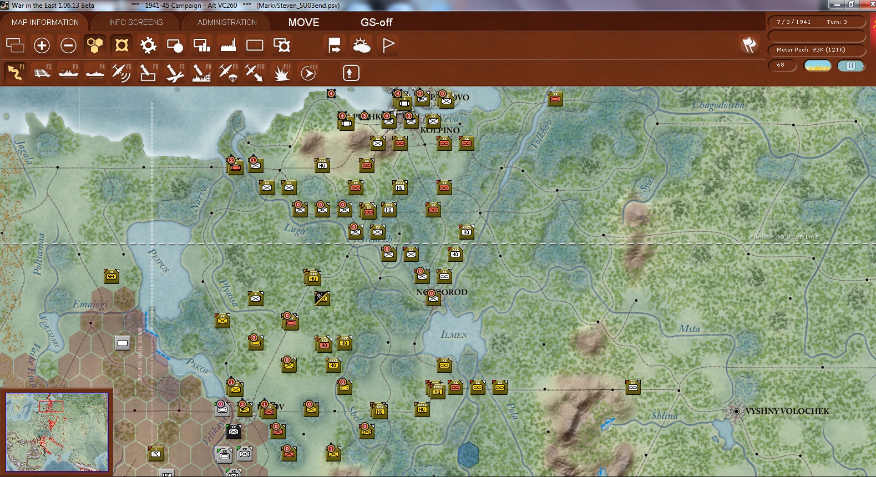Select the F8 bomb city mode
This screenshot has height=477, width=876.
pyautogui.click(x=201, y=73)
